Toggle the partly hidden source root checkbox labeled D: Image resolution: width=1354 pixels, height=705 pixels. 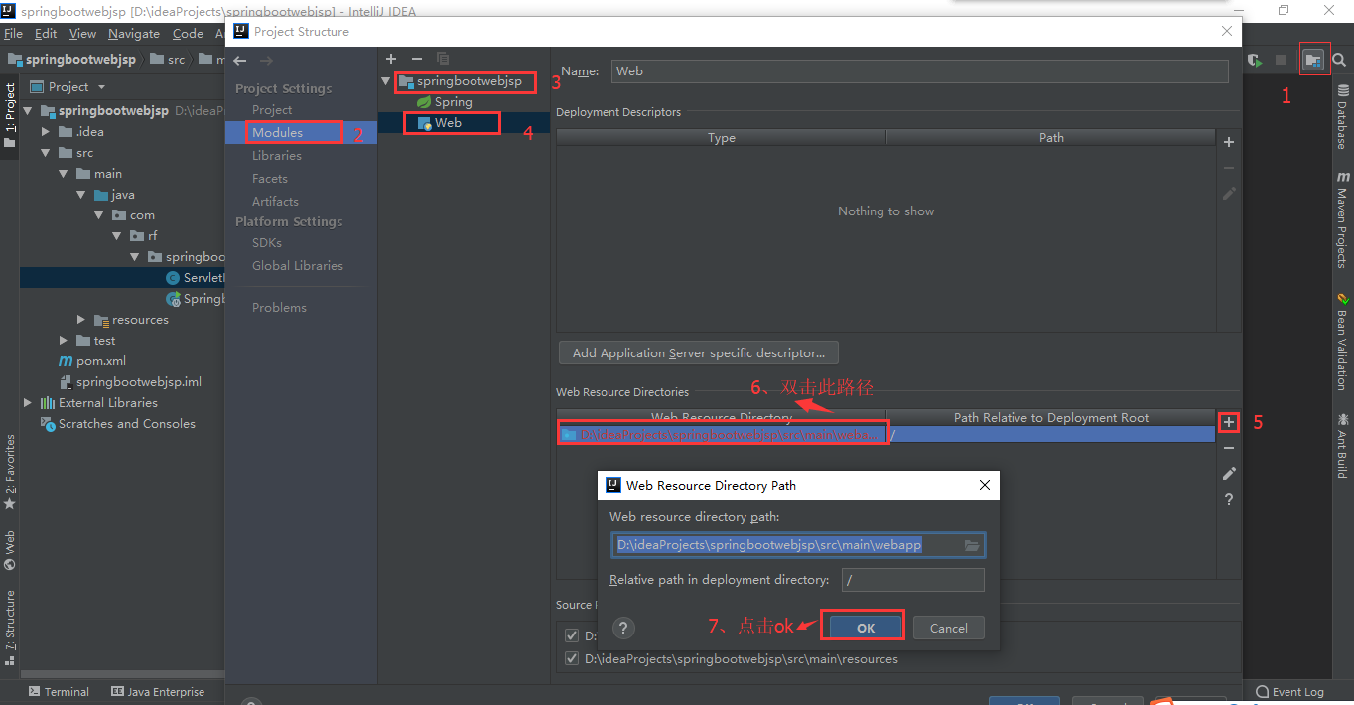[x=571, y=635]
